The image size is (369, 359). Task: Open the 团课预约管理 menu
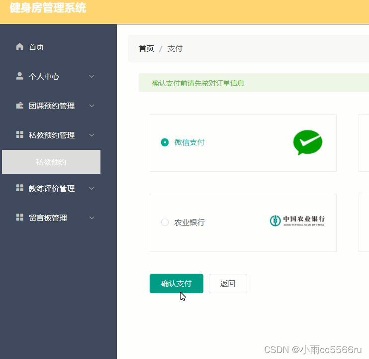coord(51,106)
